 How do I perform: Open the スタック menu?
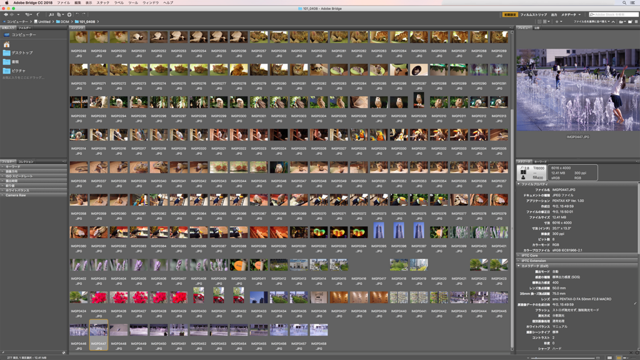[x=103, y=3]
